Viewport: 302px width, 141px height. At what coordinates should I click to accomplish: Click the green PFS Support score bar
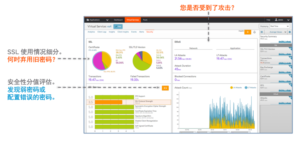pyautogui.click(x=114, y=97)
